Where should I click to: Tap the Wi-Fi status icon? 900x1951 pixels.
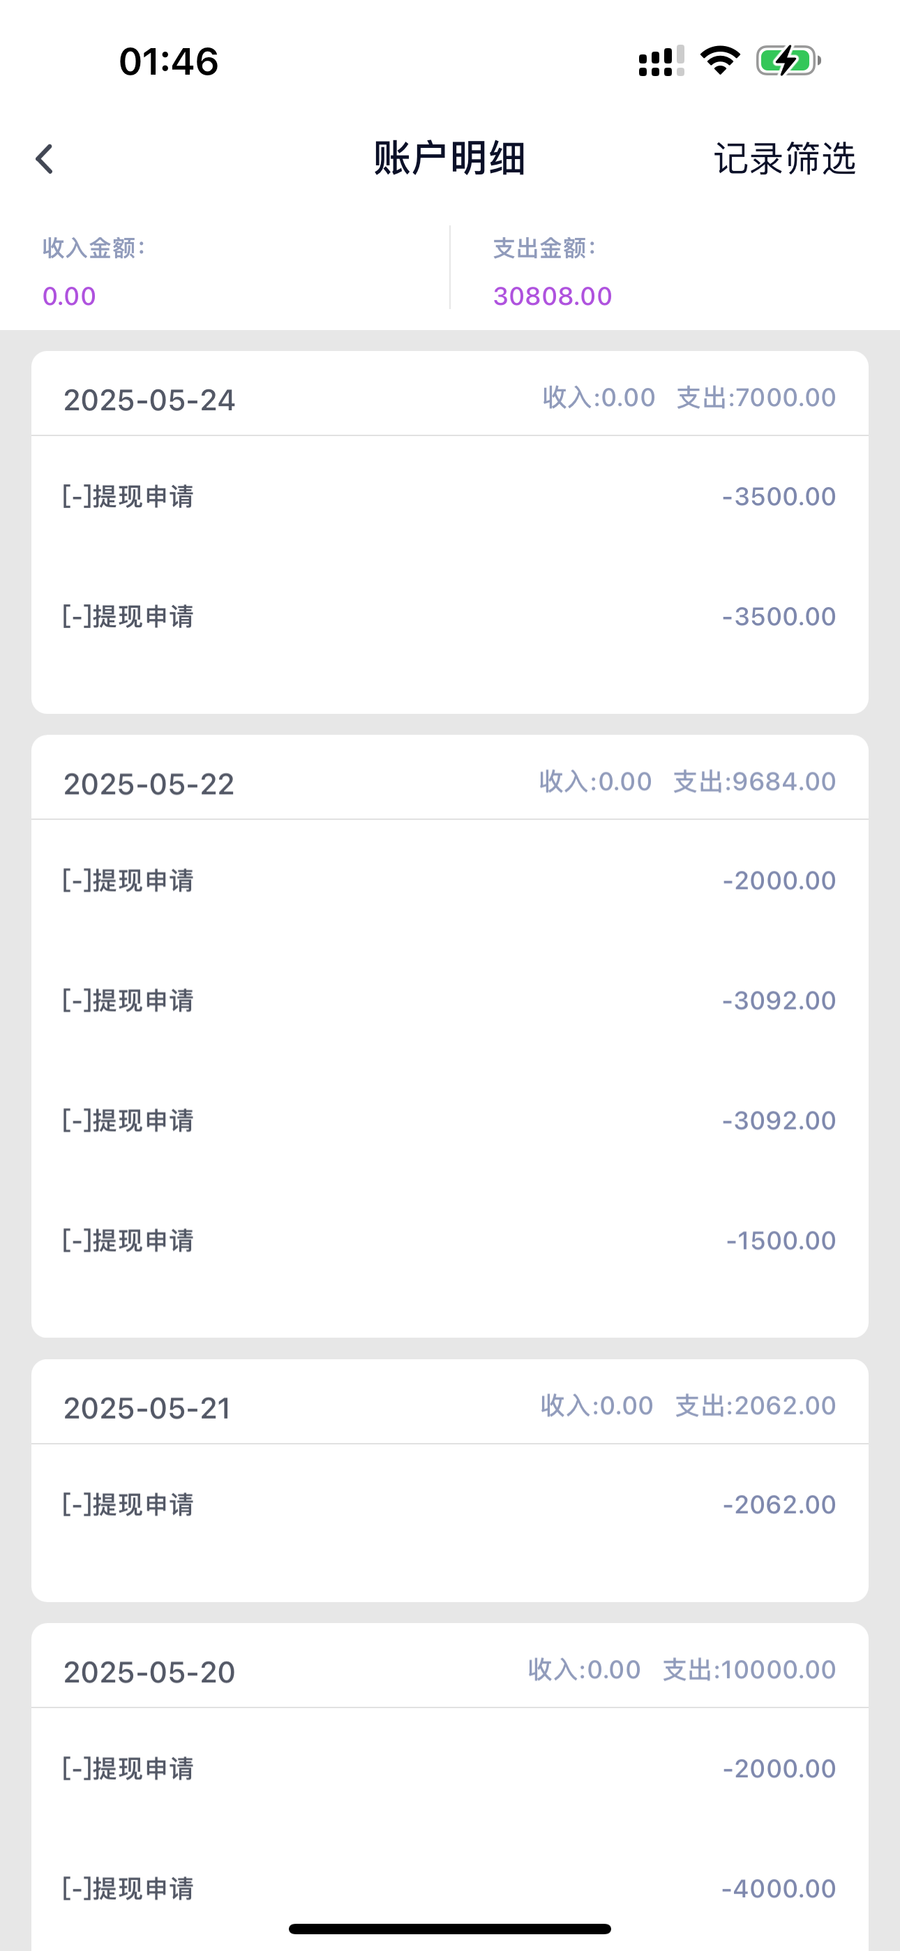pyautogui.click(x=720, y=61)
